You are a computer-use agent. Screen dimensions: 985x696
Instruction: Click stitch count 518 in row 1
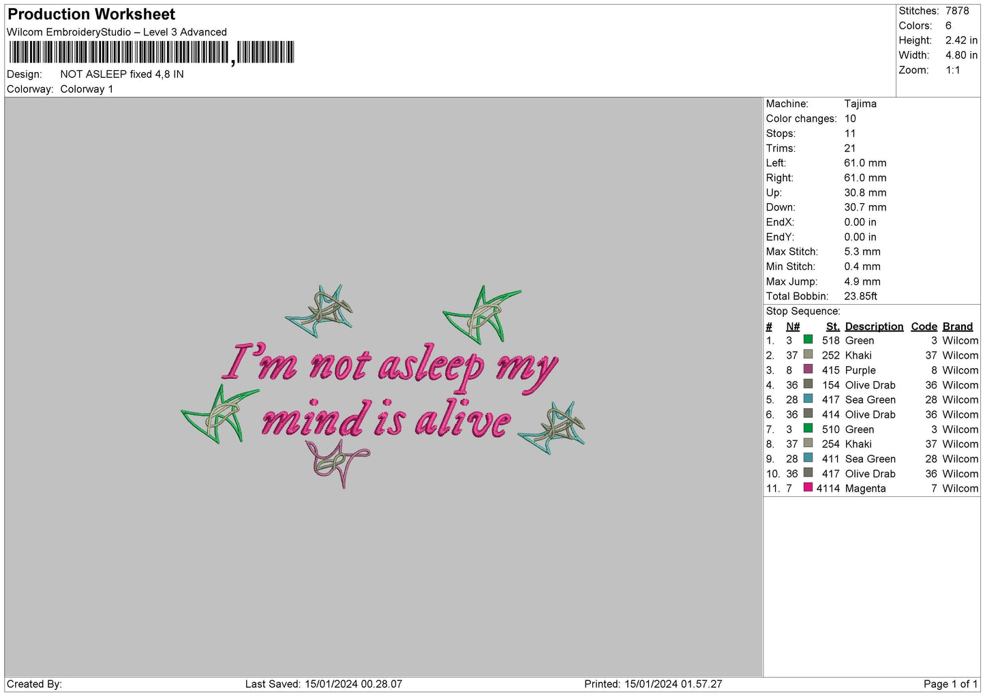click(x=831, y=340)
